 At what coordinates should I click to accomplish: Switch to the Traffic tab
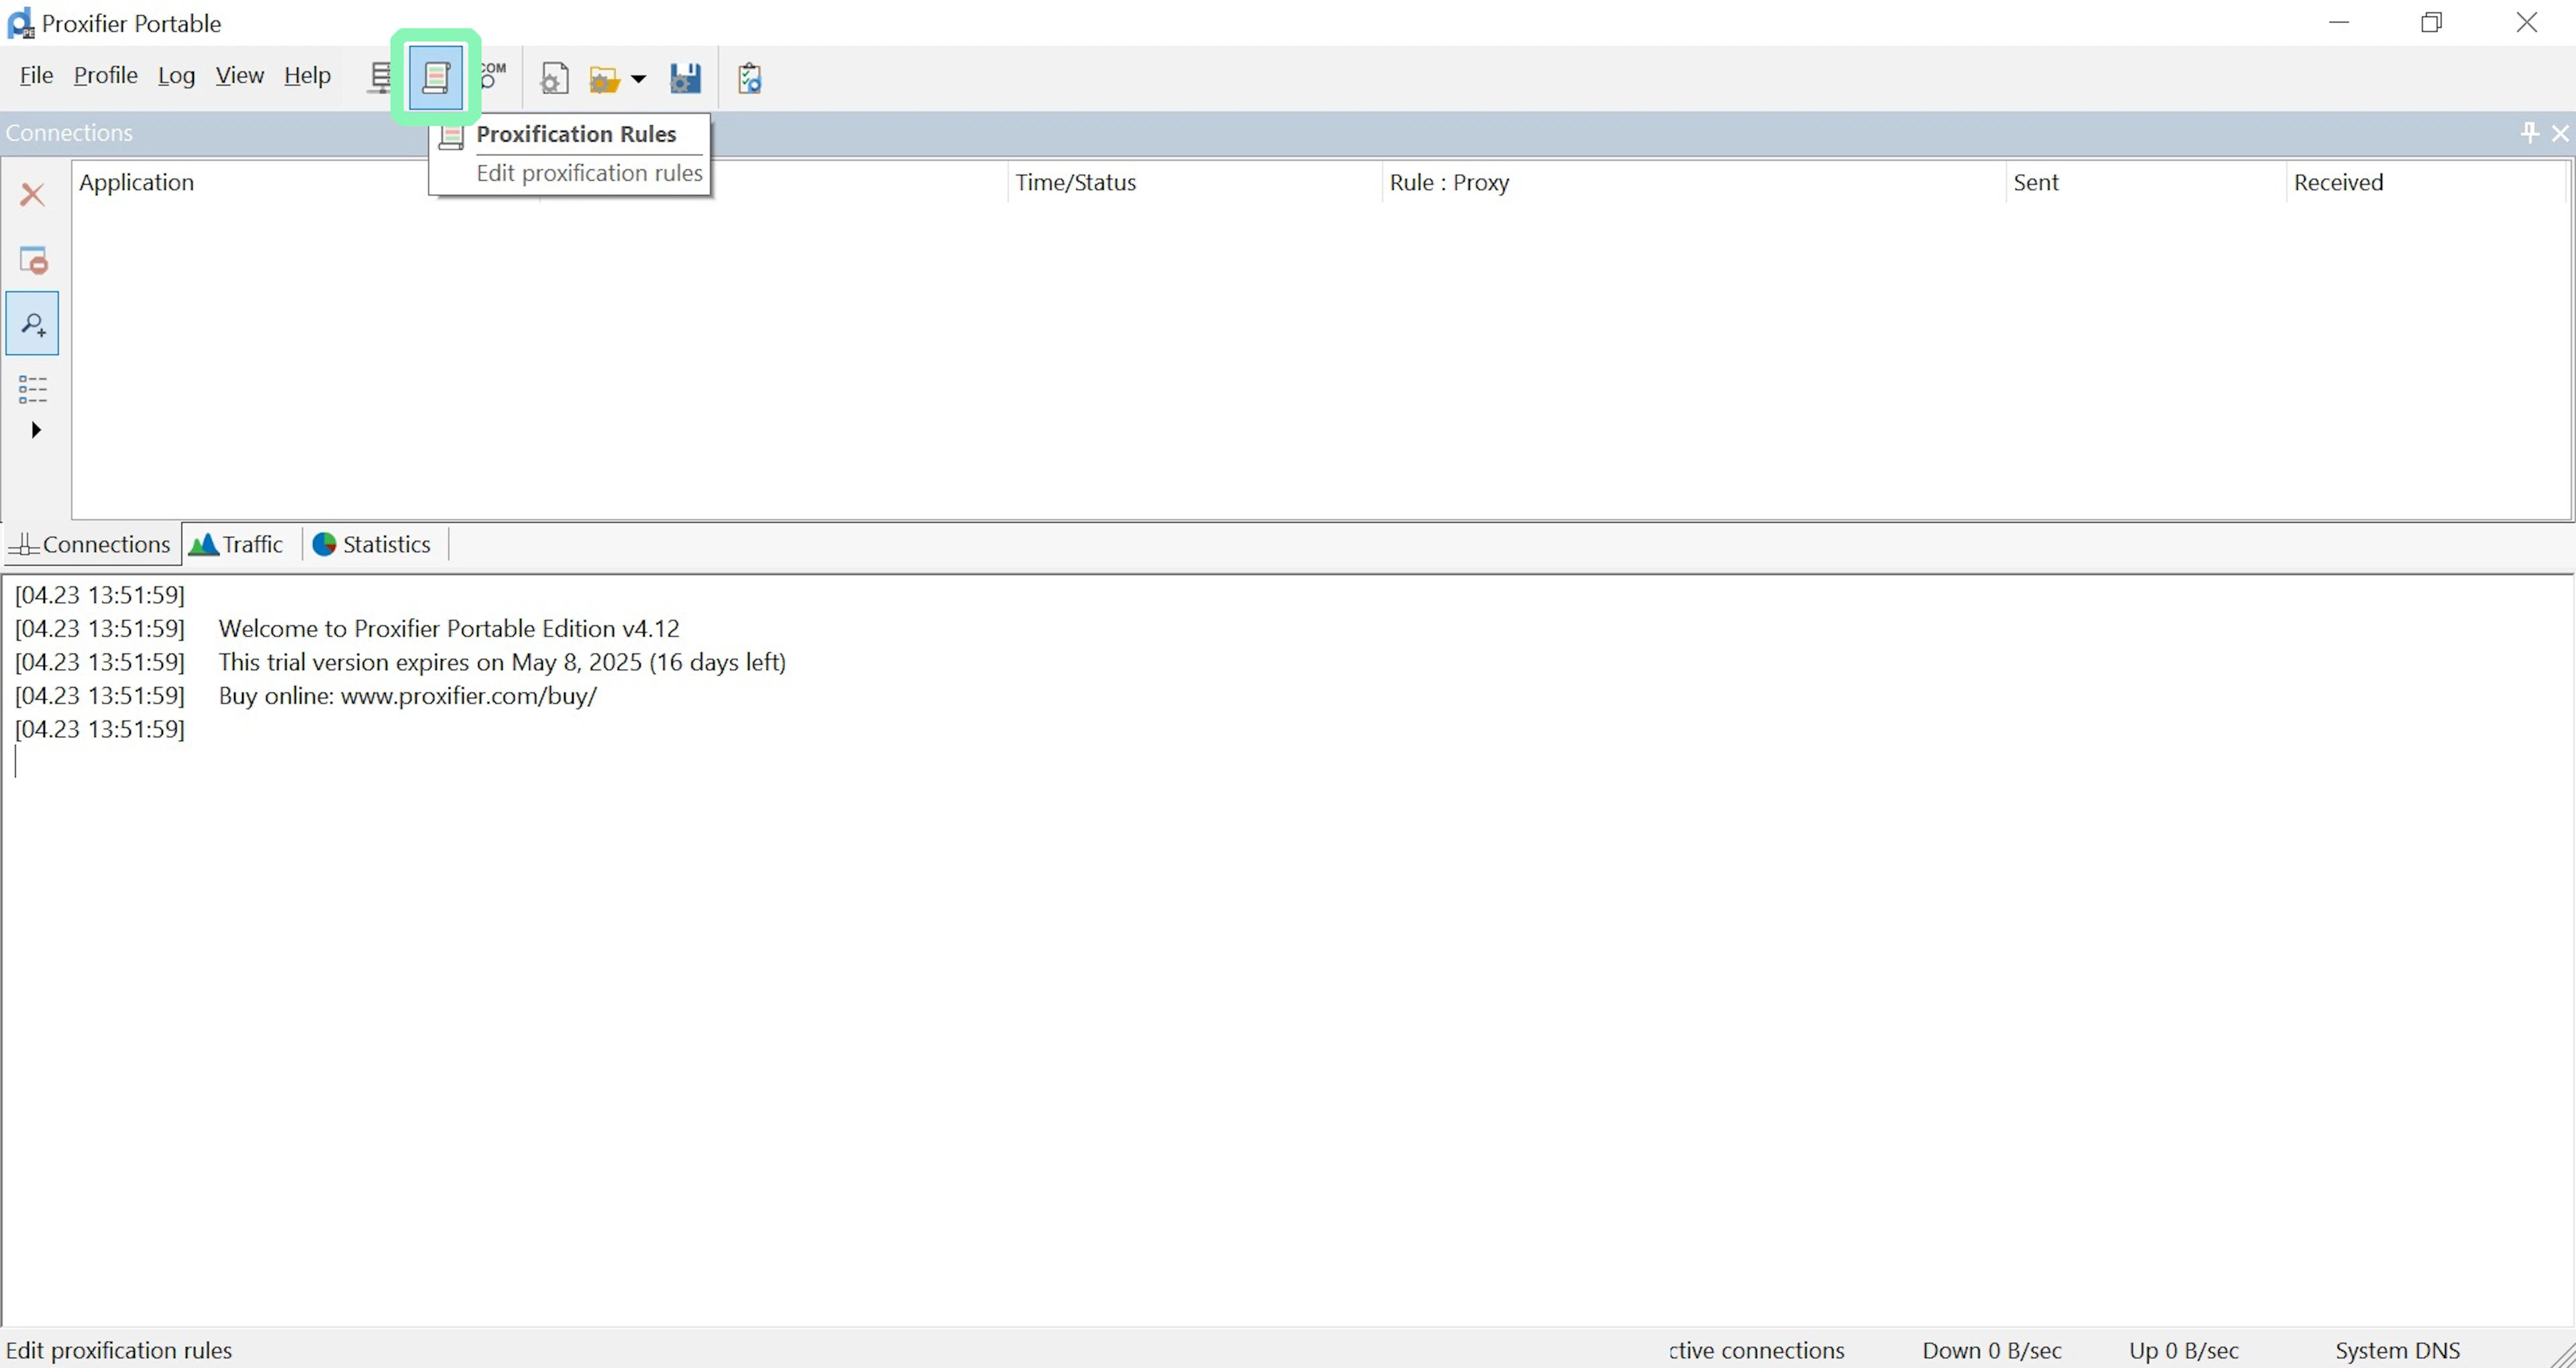coord(237,544)
